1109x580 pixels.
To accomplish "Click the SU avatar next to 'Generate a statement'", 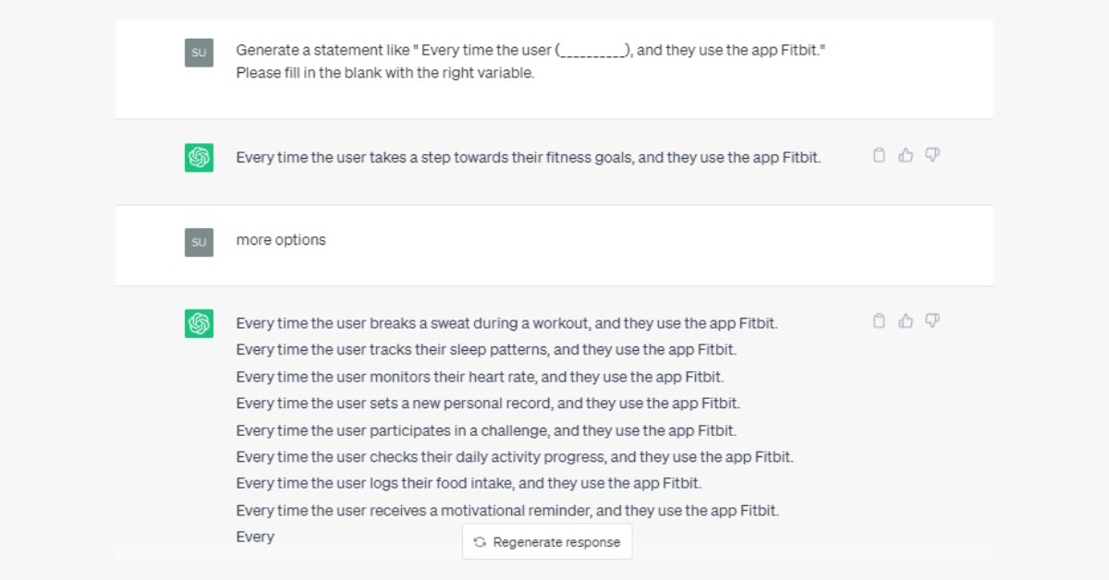I will pos(199,53).
